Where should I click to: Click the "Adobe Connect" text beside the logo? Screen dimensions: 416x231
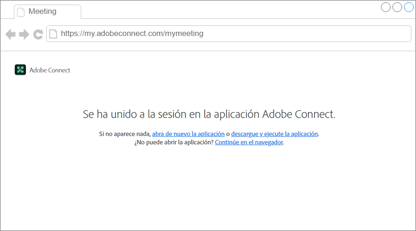[x=50, y=70]
